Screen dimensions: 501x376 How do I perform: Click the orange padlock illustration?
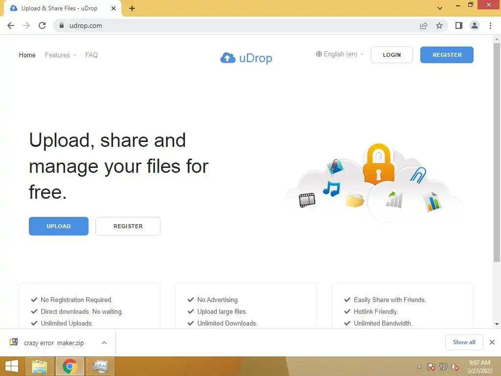click(x=379, y=164)
